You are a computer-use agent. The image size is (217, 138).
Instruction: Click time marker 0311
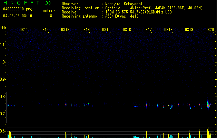[x=24, y=29]
